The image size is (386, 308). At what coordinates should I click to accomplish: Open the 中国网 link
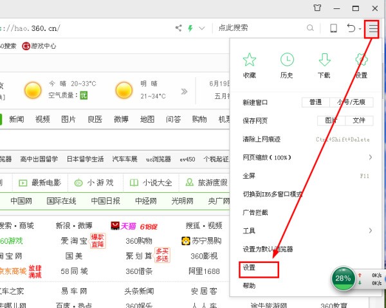(21, 201)
